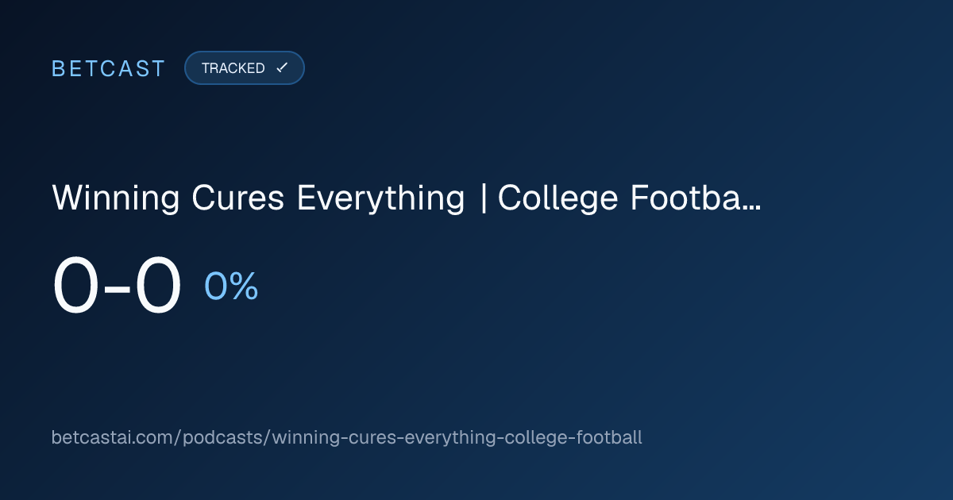The width and height of the screenshot is (953, 500).
Task: Click the dash between record zeros
Action: (118, 290)
